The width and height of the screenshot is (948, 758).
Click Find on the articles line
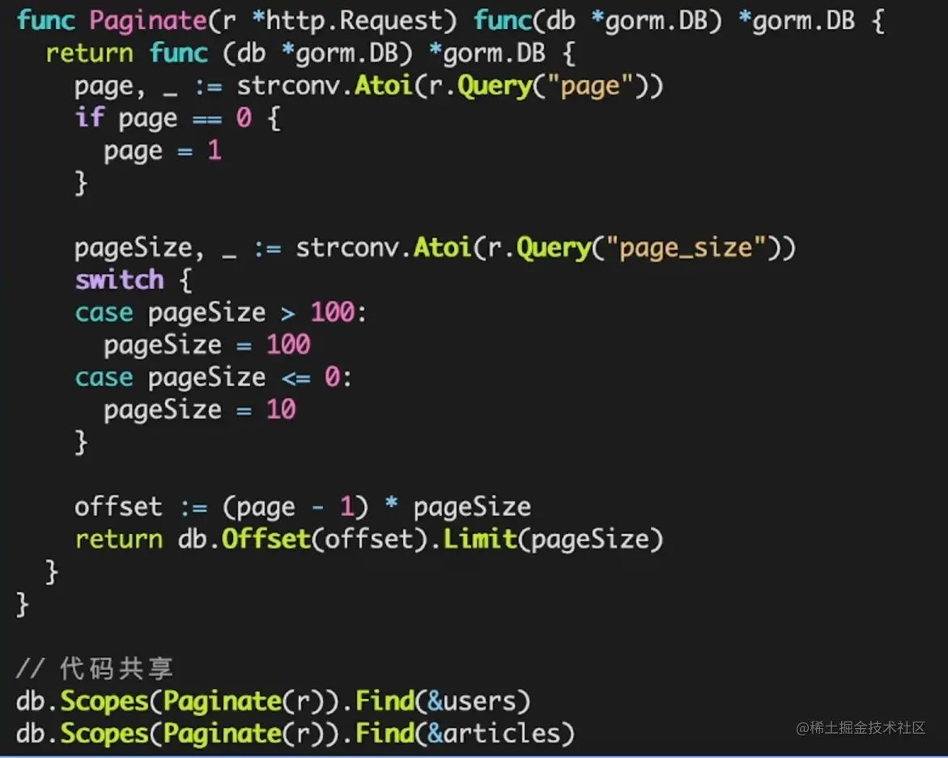point(384,733)
